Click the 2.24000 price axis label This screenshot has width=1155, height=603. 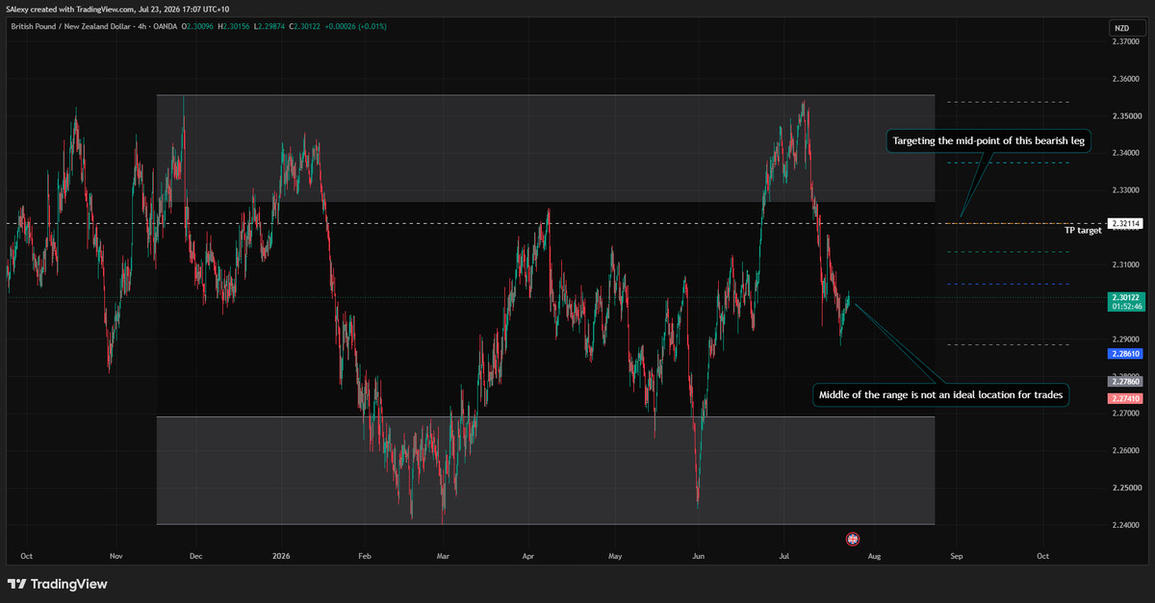(x=1127, y=525)
